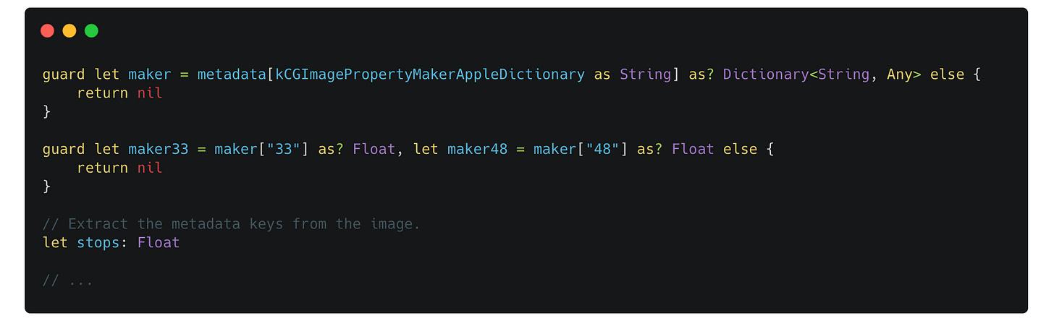This screenshot has width=1054, height=321.
Task: Click the first guard keyword
Action: [64, 74]
